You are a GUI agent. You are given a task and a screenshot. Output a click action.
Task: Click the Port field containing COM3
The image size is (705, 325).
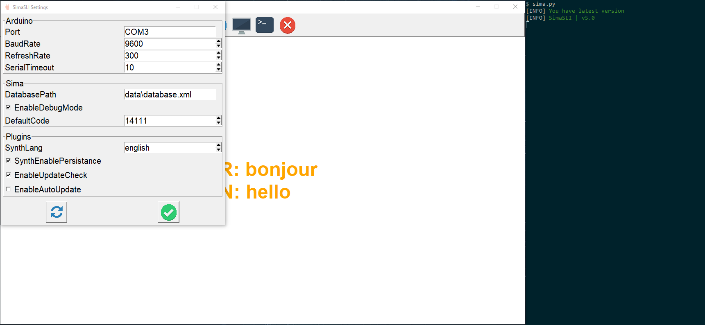coord(170,32)
